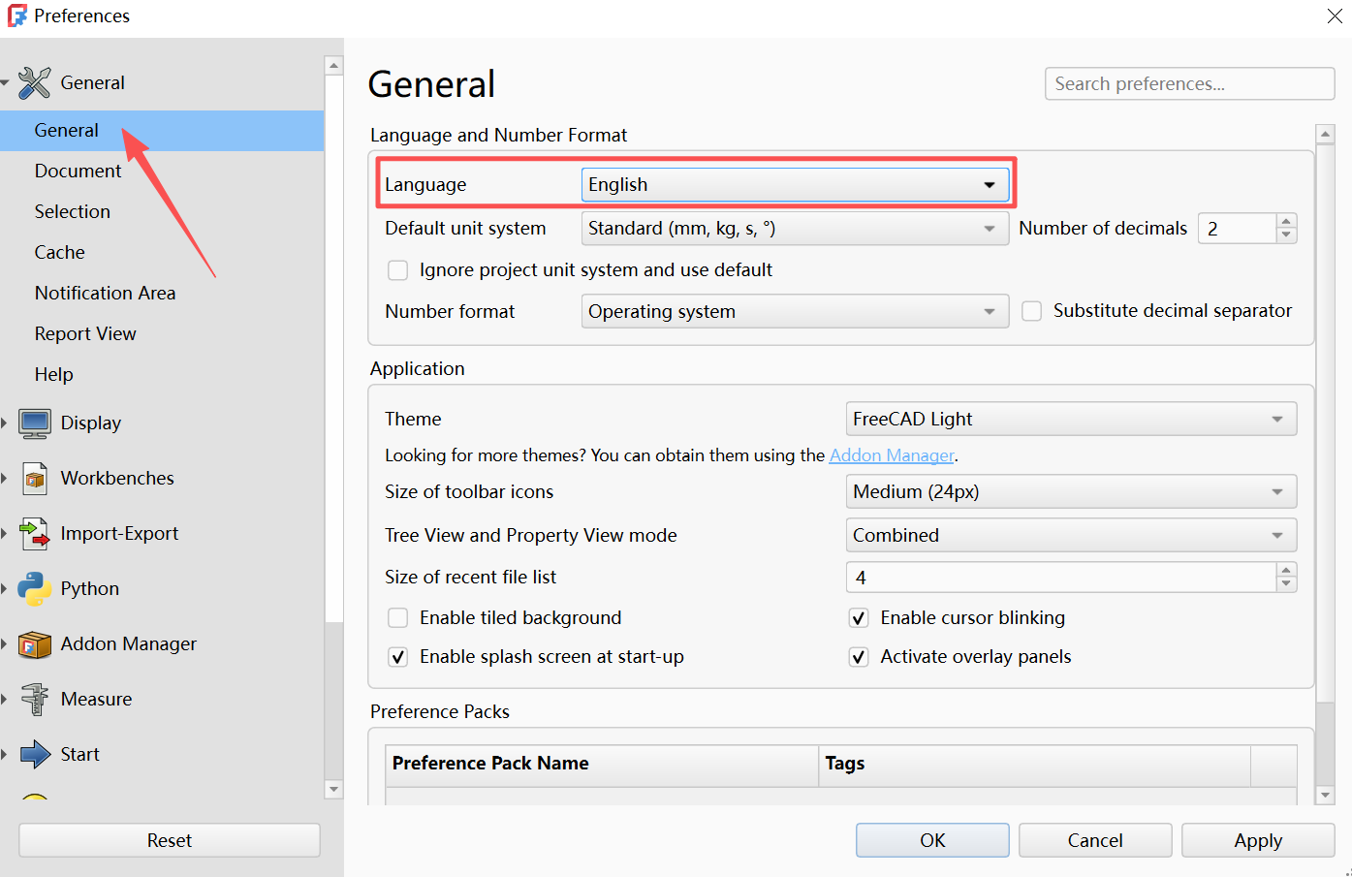Screen dimensions: 1352x877
Task: Open the Theme dropdown showing FreeCAD Light
Action: [1071, 419]
